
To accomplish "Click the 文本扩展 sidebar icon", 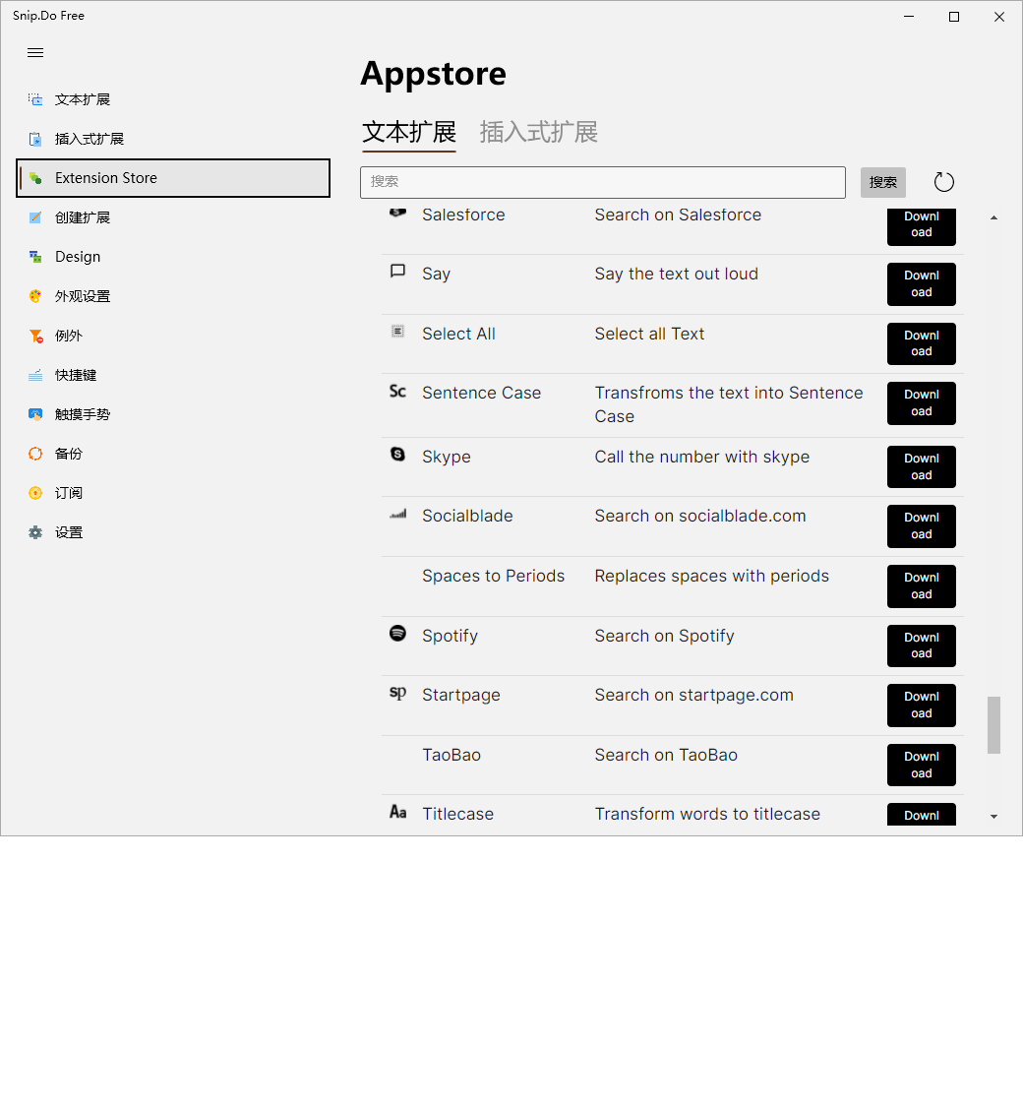I will 35,99.
